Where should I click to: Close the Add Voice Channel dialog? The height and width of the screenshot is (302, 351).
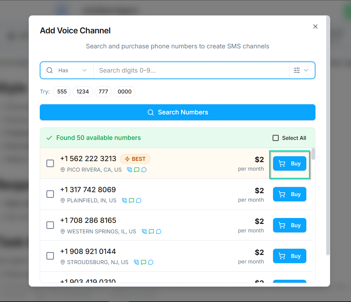click(315, 26)
